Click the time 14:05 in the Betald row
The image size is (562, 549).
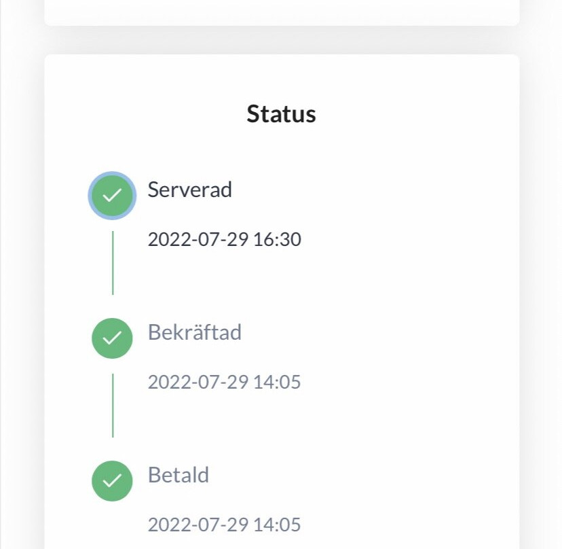pyautogui.click(x=277, y=525)
